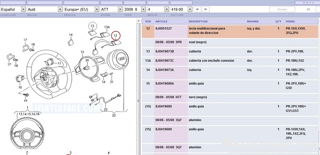Click description 'cubierta con enchufe conexion'
320x155 pixels.
pos(212,61)
